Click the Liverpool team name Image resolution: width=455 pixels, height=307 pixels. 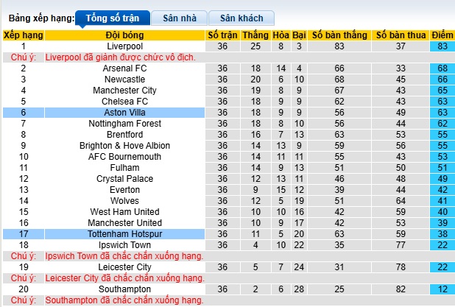[124, 46]
